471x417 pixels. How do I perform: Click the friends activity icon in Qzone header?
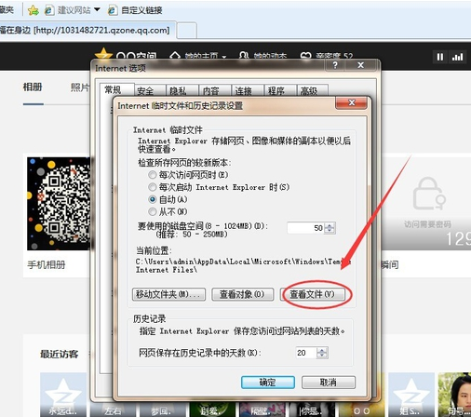coord(244,56)
